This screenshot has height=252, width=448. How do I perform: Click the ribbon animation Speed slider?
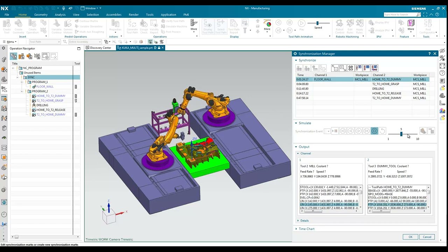[318, 23]
